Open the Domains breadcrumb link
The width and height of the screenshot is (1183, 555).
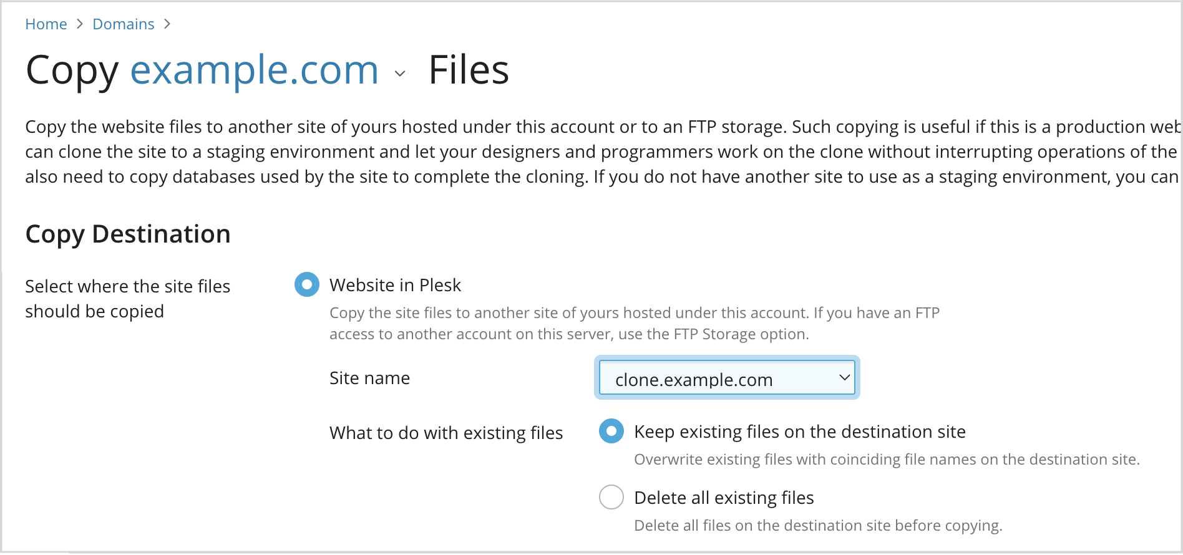(124, 24)
